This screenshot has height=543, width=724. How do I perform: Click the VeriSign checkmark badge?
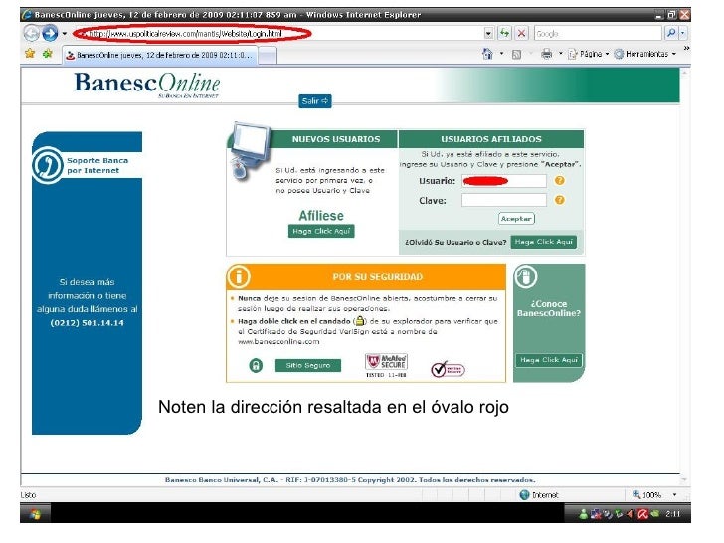point(448,369)
